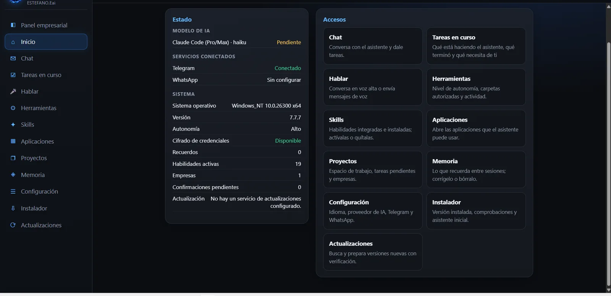611x296 pixels.
Task: Click the Aplicaciones grid icon
Action: pos(13,142)
